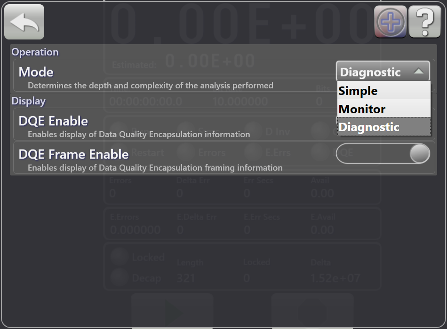
Task: Click the DQE Enable setting title
Action: pos(53,121)
